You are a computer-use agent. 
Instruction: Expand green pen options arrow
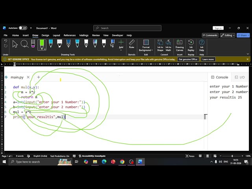coord(45,49)
